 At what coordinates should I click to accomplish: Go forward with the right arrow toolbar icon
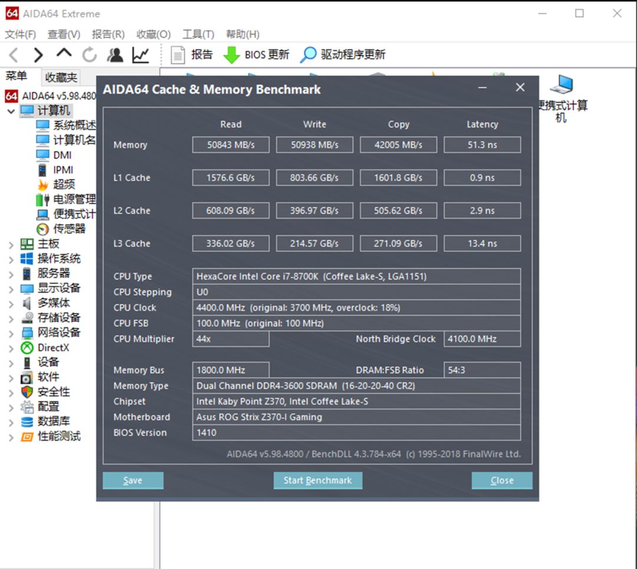click(38, 55)
